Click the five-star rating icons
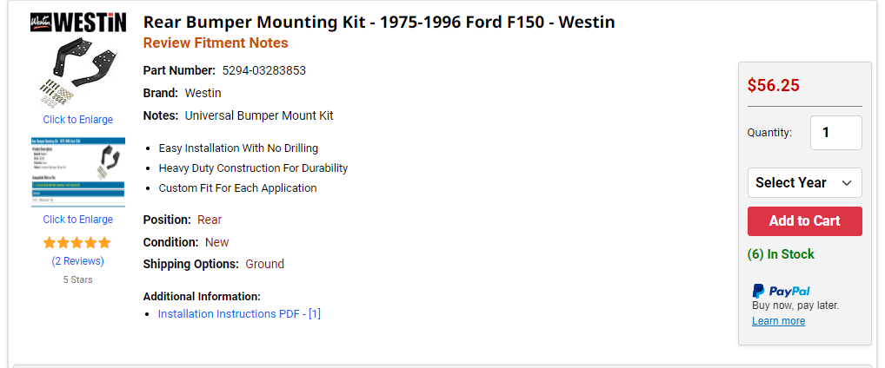Viewport: 885px width, 368px height. 77,243
